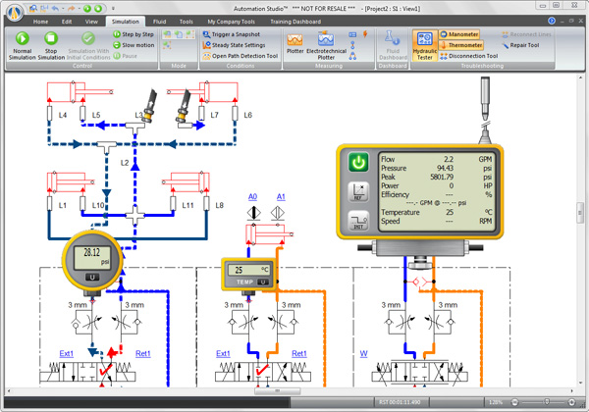Screen dimensions: 589x412
Task: Trigger a Snapshot
Action: click(x=232, y=34)
